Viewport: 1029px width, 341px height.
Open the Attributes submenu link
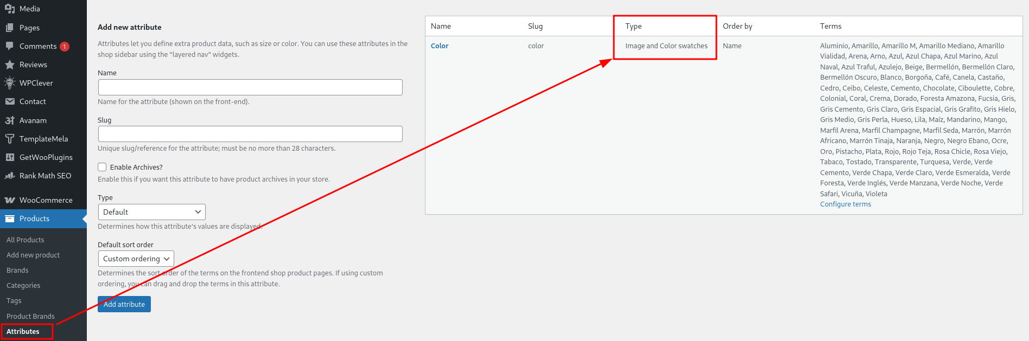click(x=23, y=331)
